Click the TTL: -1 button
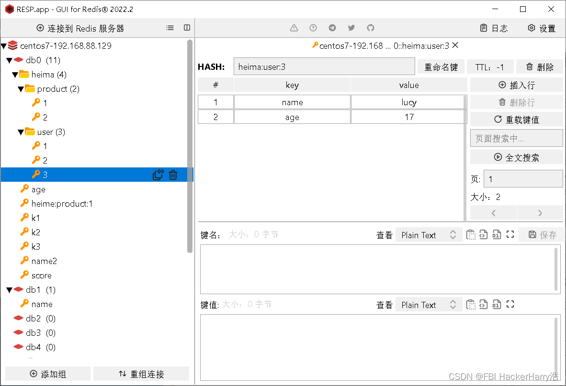This screenshot has width=566, height=386. pos(490,67)
